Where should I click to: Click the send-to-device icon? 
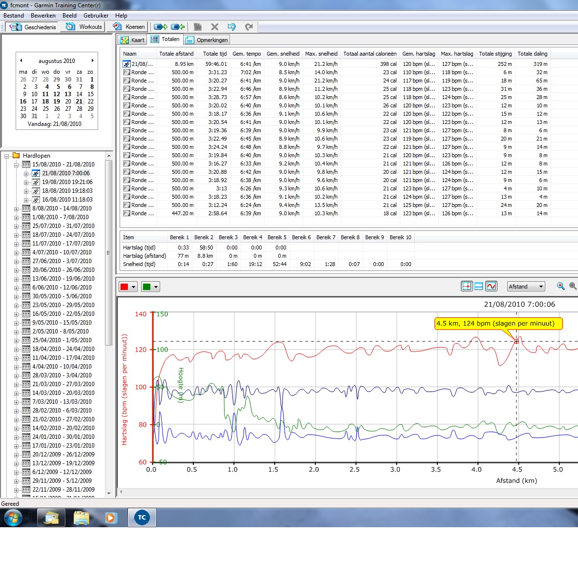point(160,27)
